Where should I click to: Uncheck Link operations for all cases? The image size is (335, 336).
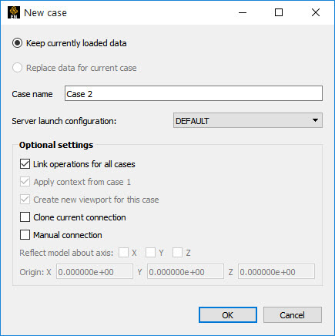[x=25, y=164]
